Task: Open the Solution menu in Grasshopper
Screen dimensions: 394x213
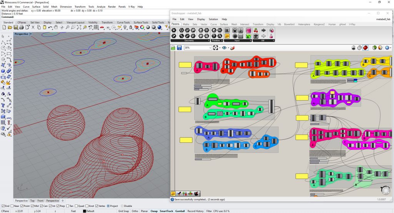Action: [x=213, y=19]
